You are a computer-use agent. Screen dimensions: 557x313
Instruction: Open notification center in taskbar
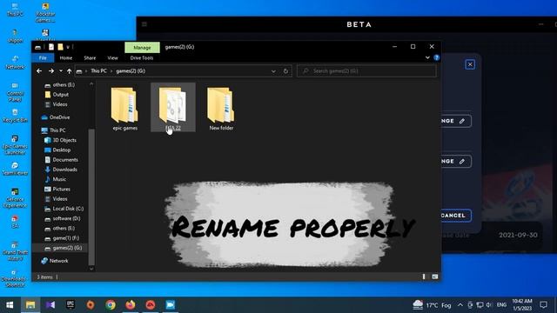point(543,305)
